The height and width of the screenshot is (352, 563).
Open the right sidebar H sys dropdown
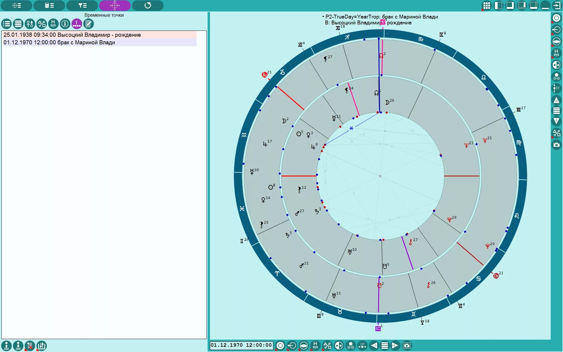click(x=556, y=53)
